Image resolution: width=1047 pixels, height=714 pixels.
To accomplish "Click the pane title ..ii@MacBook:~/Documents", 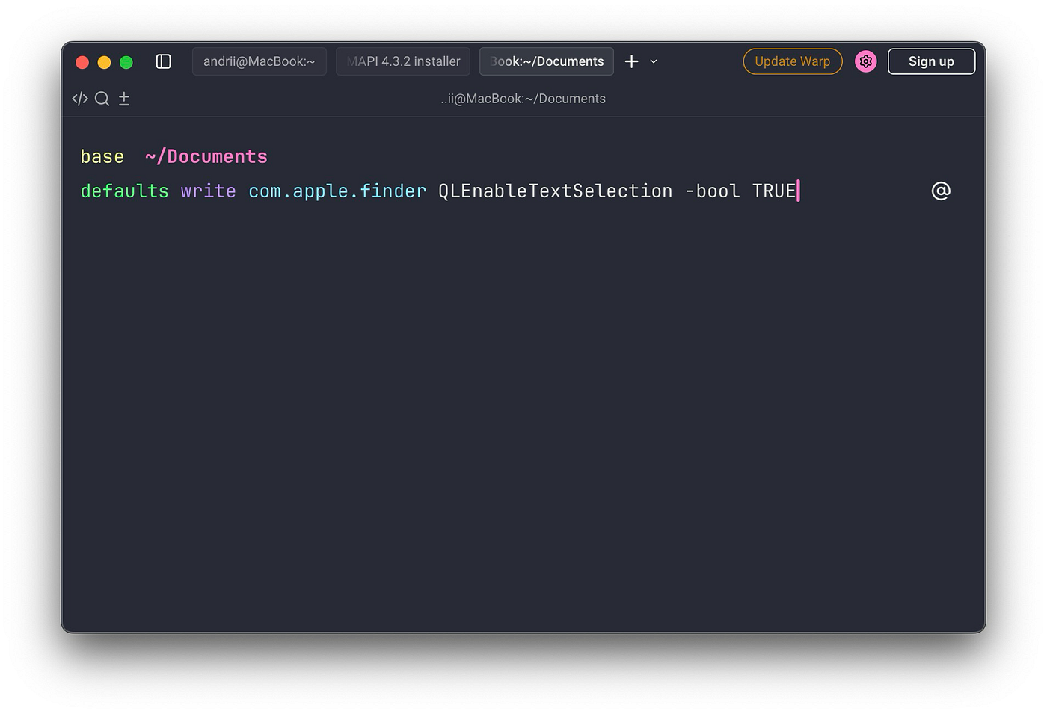I will coord(523,99).
